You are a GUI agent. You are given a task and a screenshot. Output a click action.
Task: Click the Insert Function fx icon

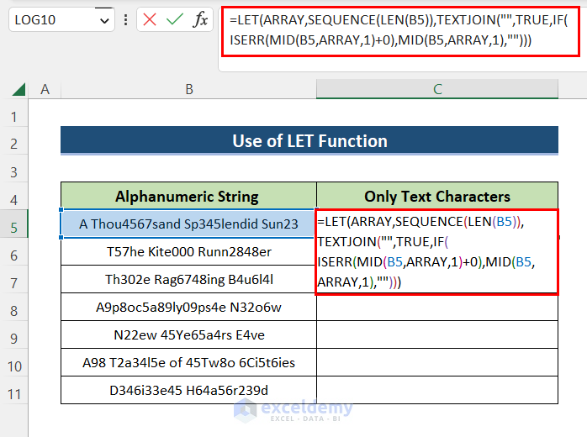(200, 19)
